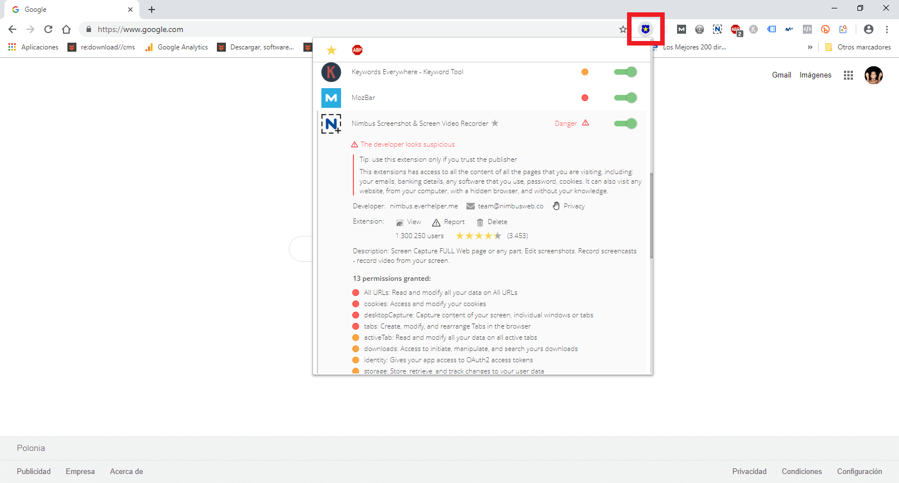This screenshot has height=483, width=899.
Task: Click the popup vertical scrollbar
Action: tap(651, 215)
